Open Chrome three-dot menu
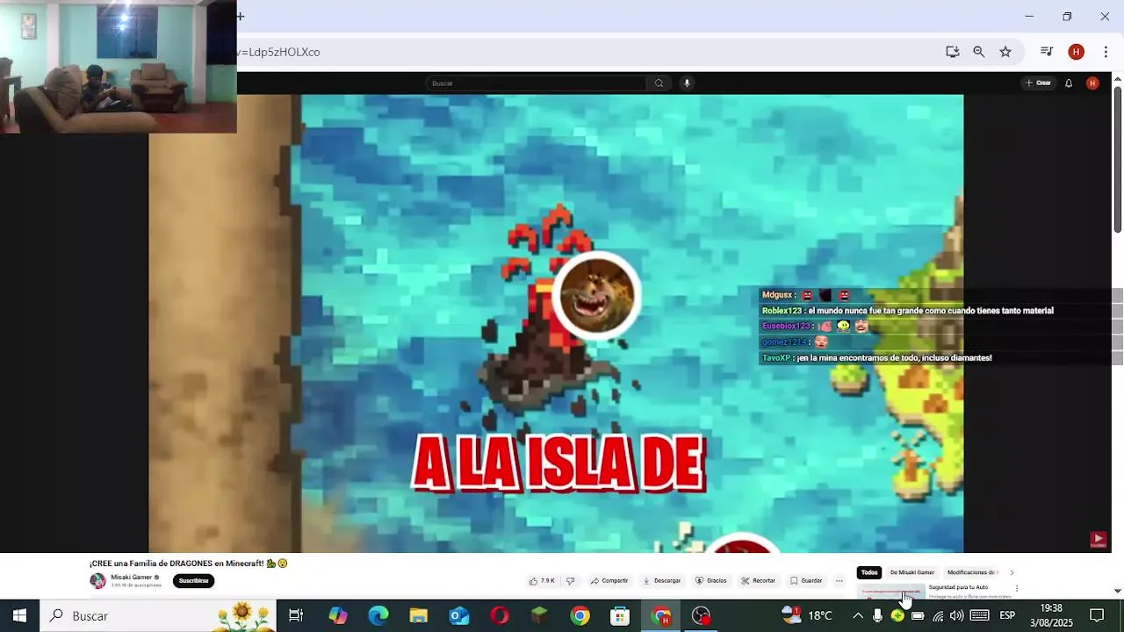1124x632 pixels. [x=1106, y=52]
